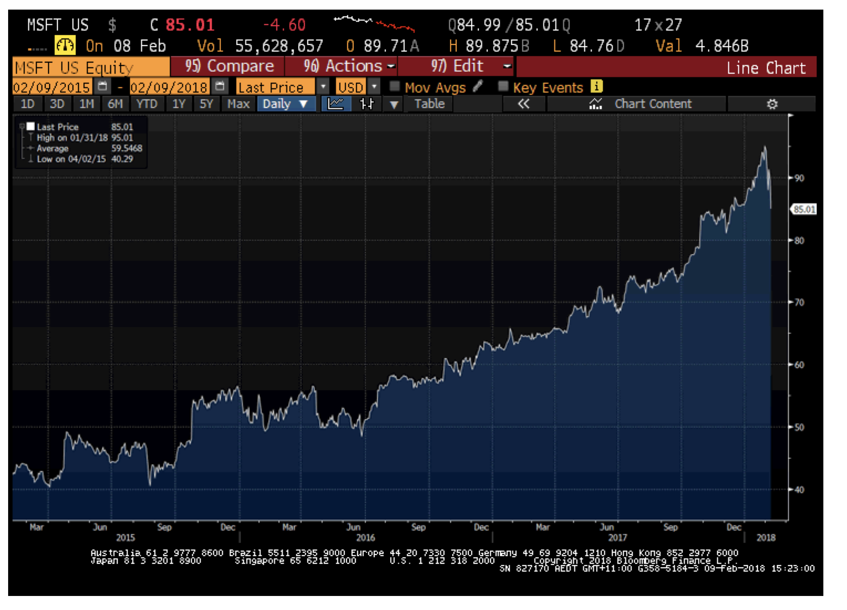
Task: Switch to Table view
Action: coord(429,104)
